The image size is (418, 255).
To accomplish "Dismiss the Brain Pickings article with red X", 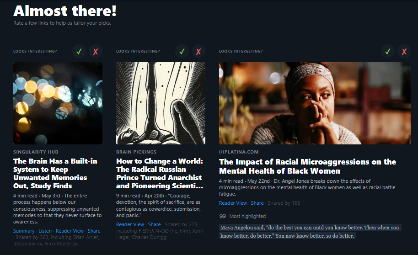I will pyautogui.click(x=198, y=52).
